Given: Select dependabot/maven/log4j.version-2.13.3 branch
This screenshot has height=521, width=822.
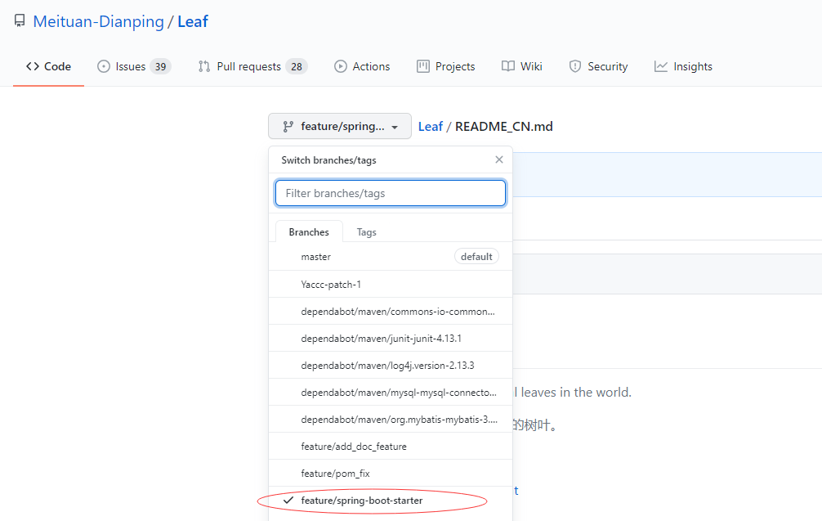Looking at the screenshot, I should (391, 365).
